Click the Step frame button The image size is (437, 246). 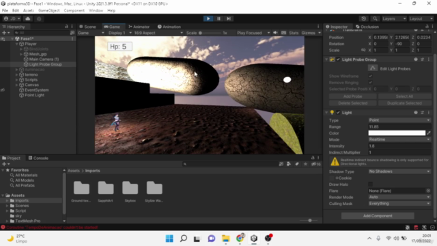229,18
